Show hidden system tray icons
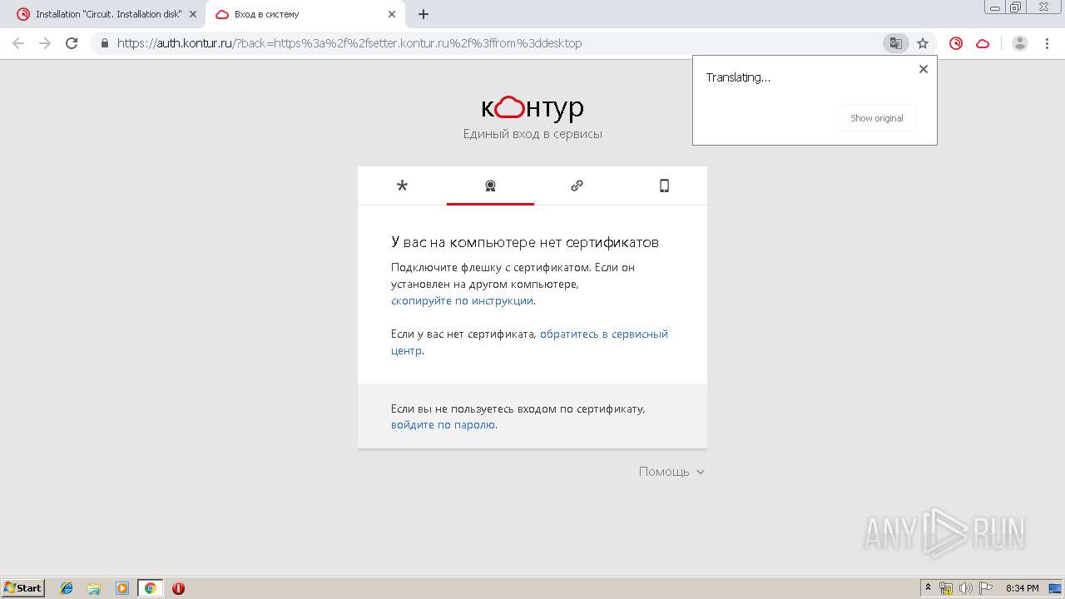 pyautogui.click(x=929, y=588)
